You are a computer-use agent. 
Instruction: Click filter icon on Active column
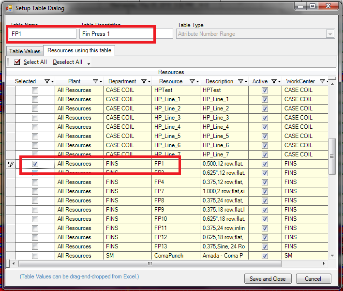274,81
